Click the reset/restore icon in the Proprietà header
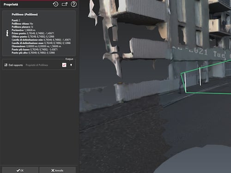This screenshot has width=231, height=173. 55,4
